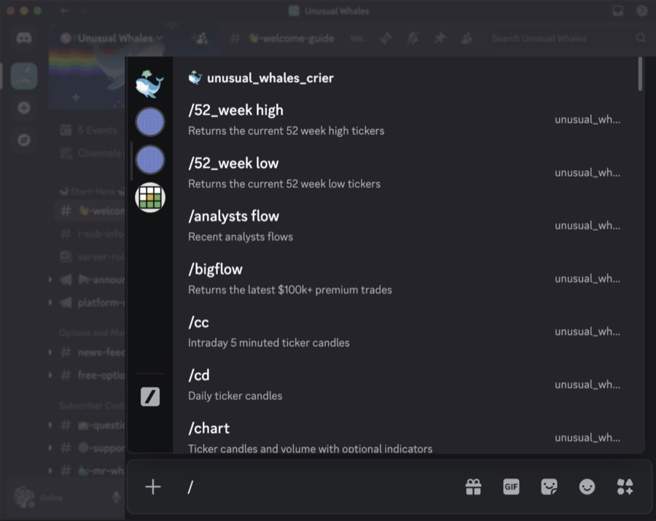Open the gift Nitro icon

coord(473,487)
